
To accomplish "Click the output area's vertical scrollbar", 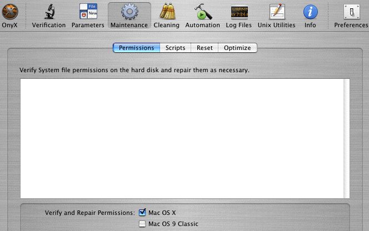I will point(346,138).
